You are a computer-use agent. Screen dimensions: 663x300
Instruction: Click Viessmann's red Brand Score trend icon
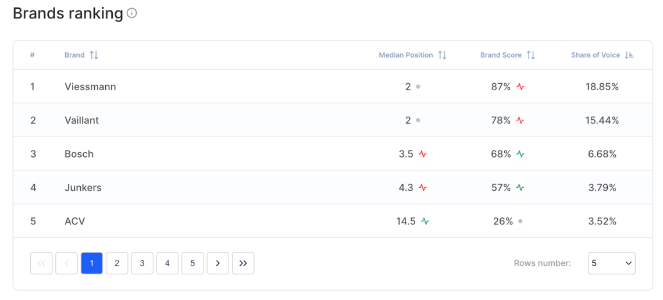[x=520, y=87]
